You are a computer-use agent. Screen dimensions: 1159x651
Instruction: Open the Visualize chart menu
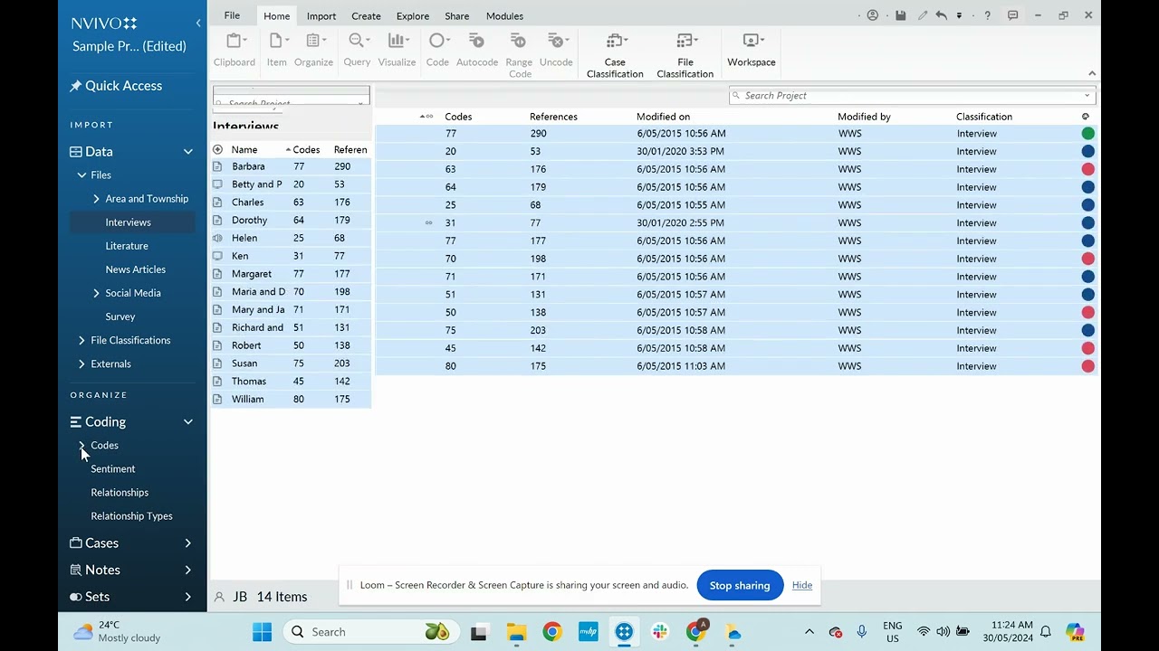(397, 49)
